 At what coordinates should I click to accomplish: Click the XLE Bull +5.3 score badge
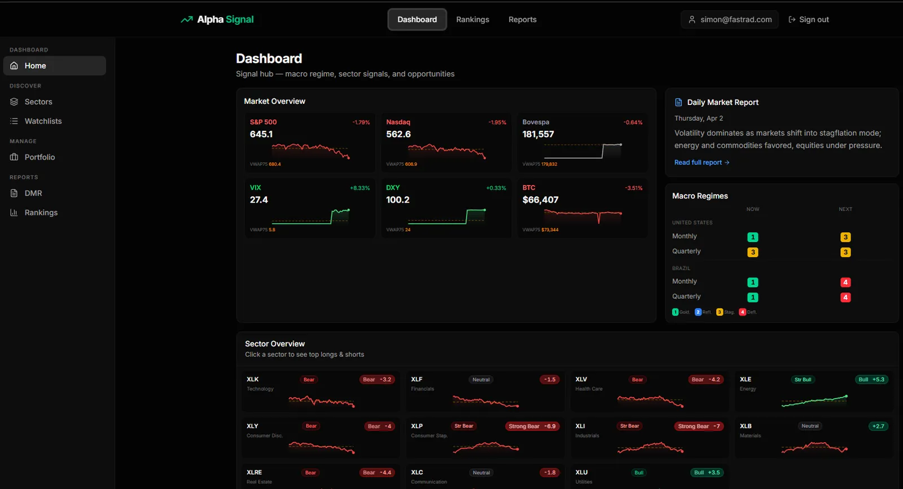tap(872, 380)
